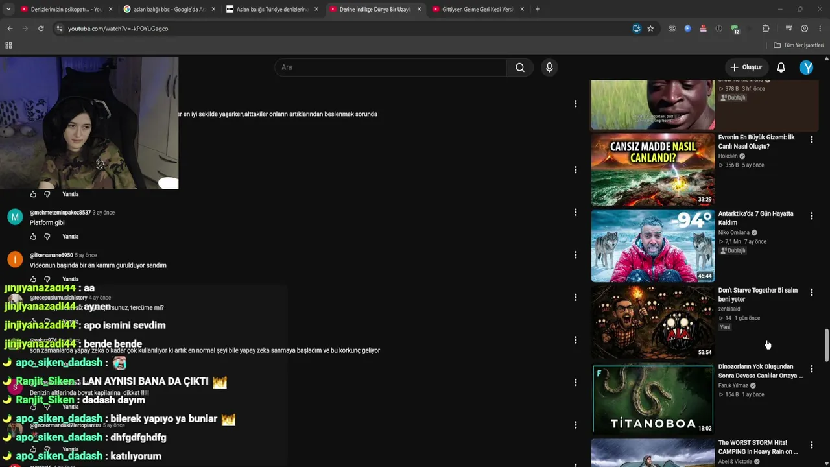
Task: Open the Holosen channel link
Action: tap(728, 156)
